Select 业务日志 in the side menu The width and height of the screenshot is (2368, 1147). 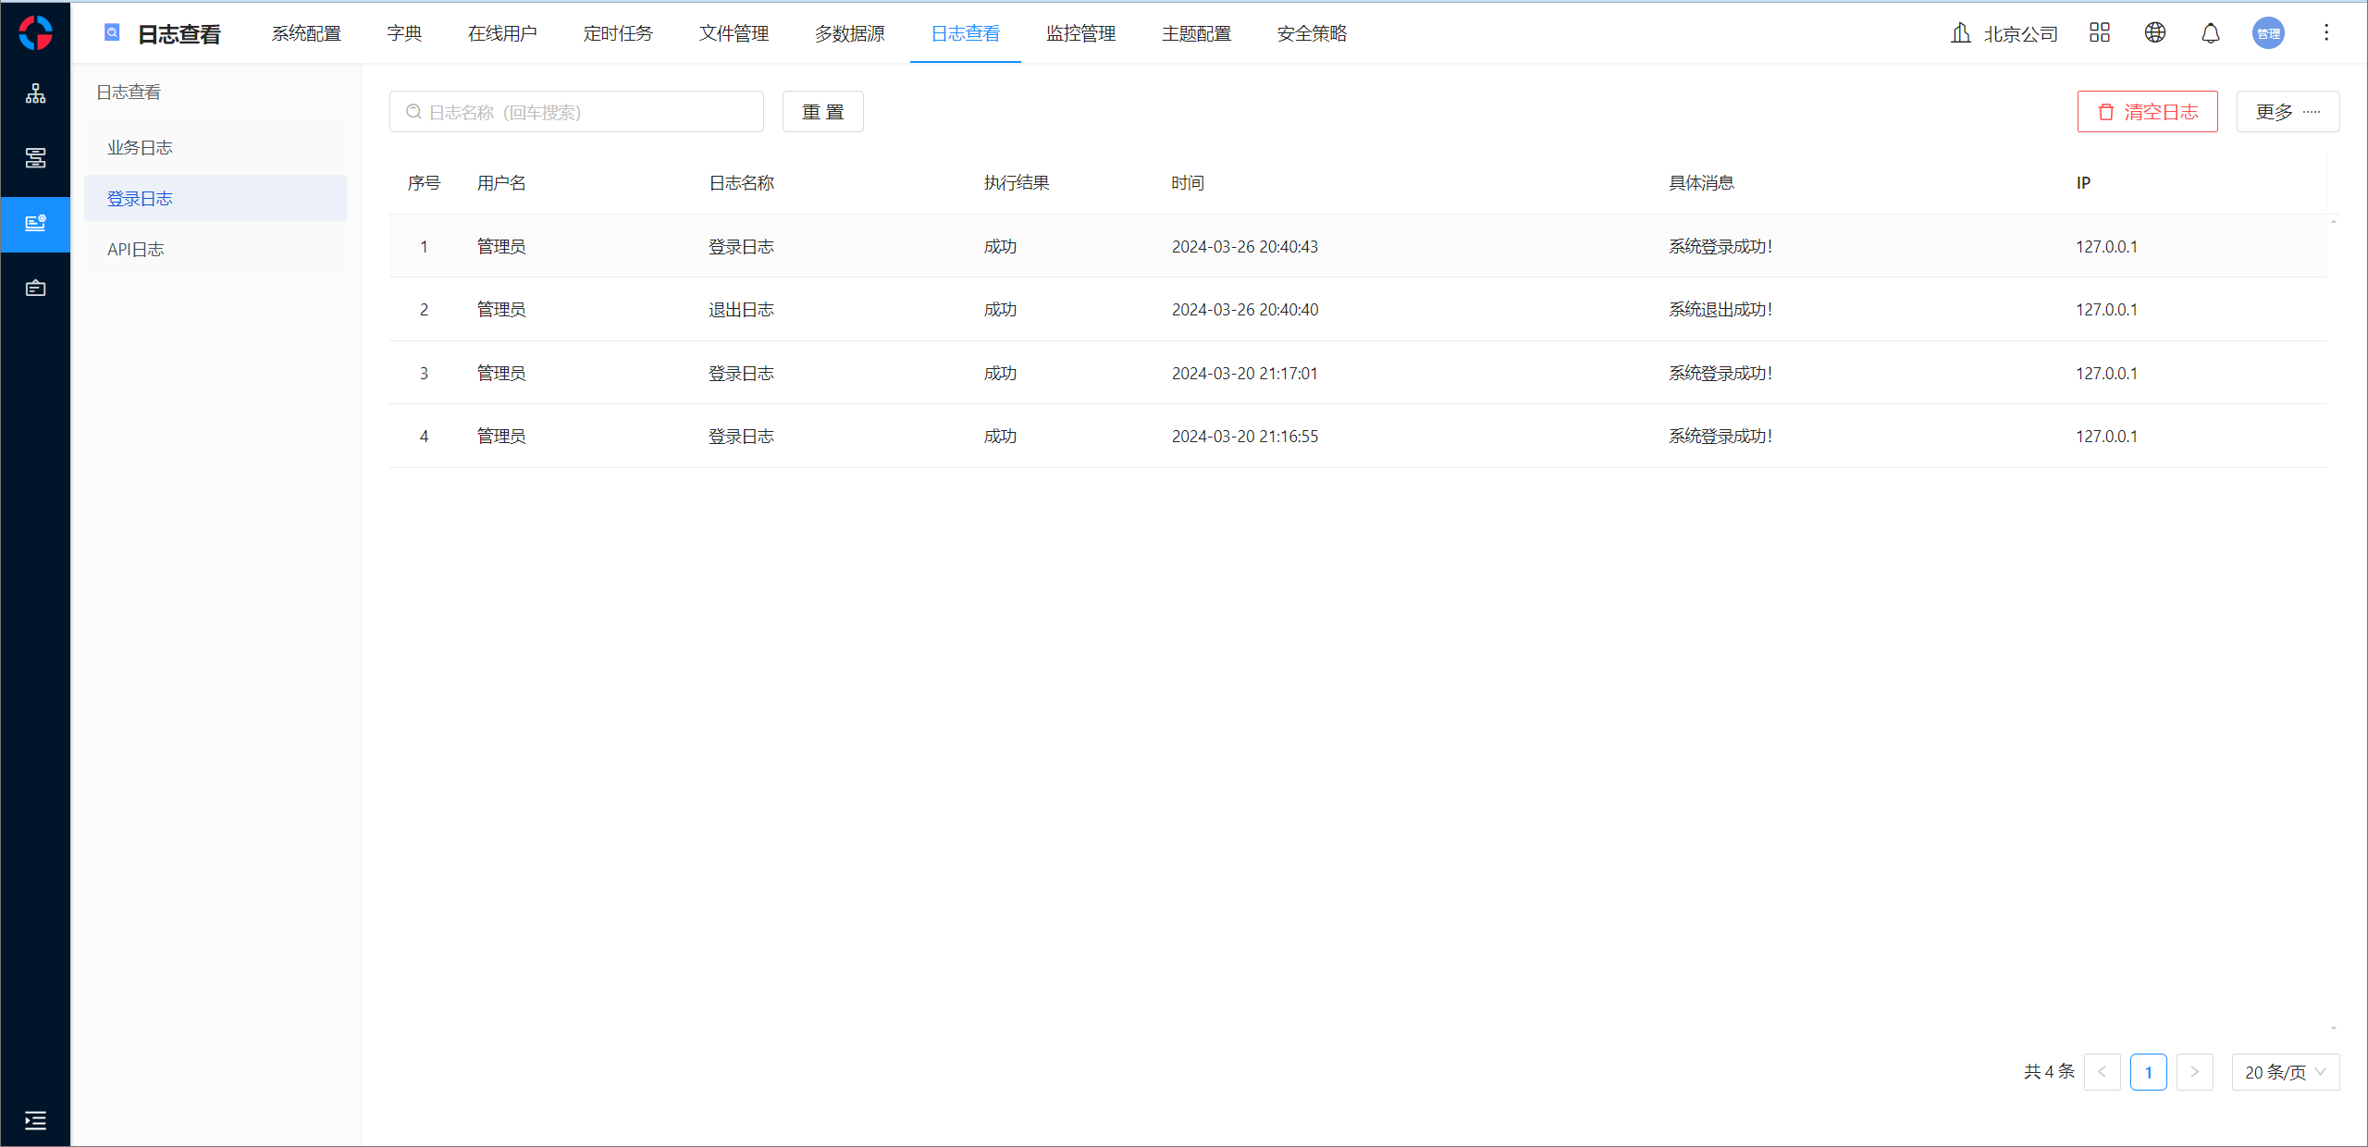click(x=140, y=147)
